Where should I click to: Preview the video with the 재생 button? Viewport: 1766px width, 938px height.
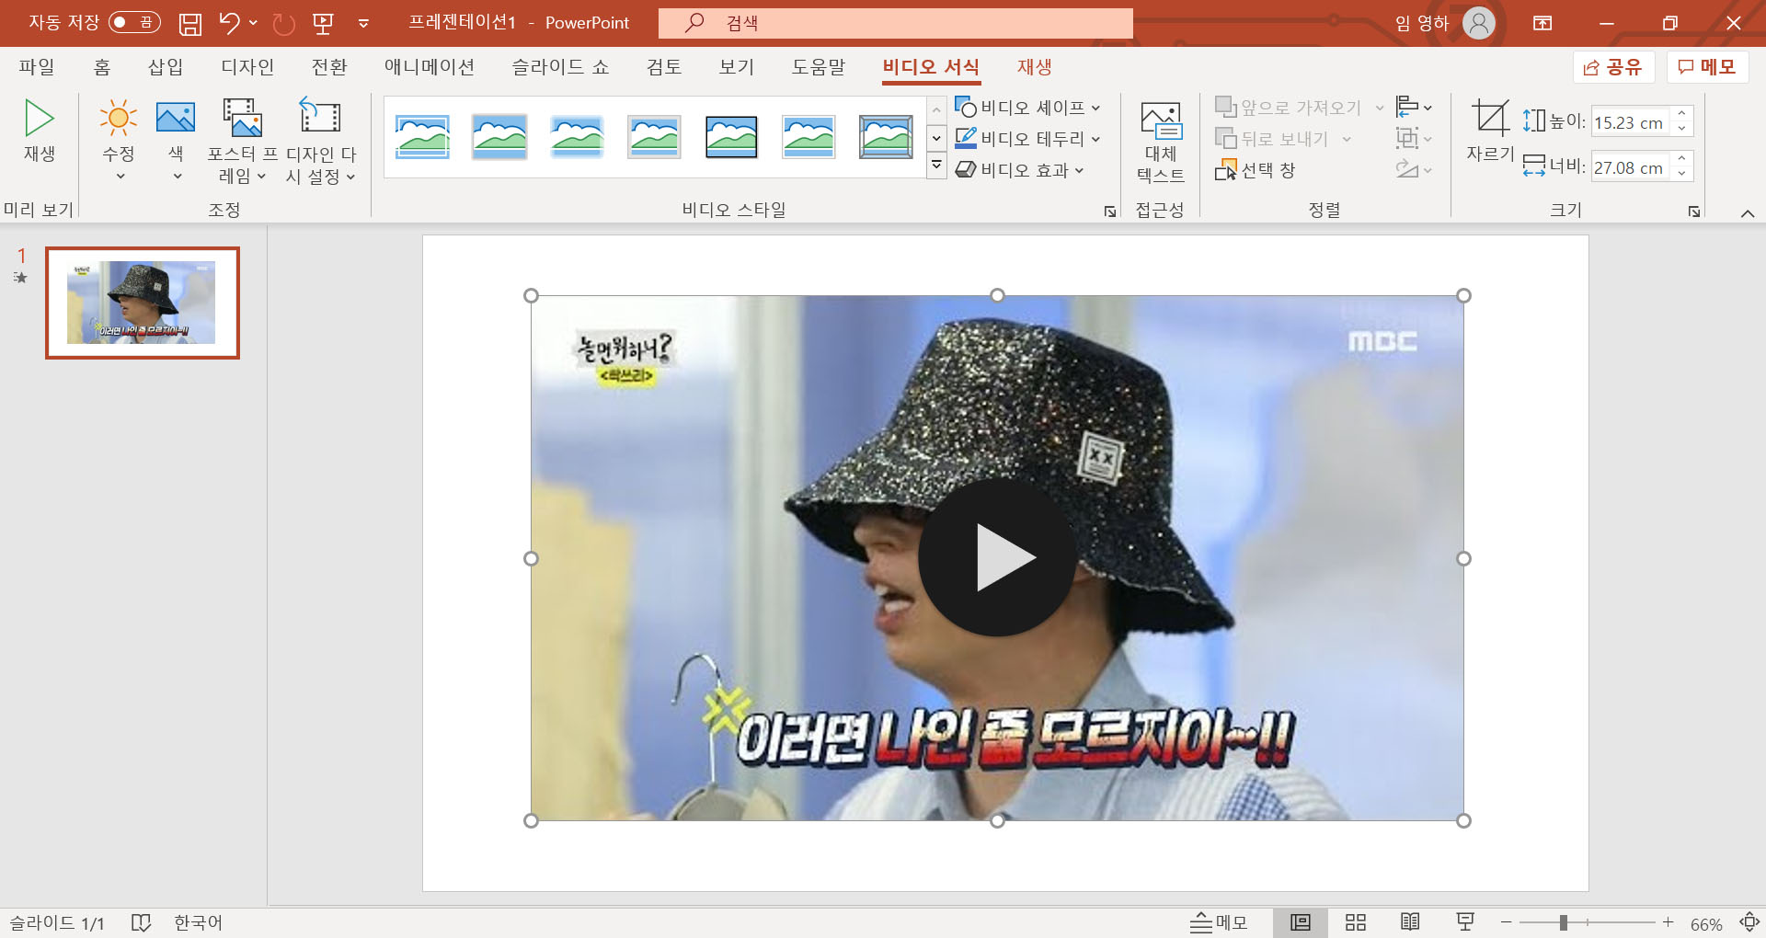pos(39,132)
